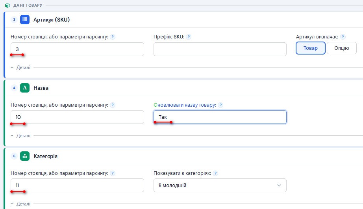Focus the Назва column field containing 10
363x209 pixels.
pos(77,117)
